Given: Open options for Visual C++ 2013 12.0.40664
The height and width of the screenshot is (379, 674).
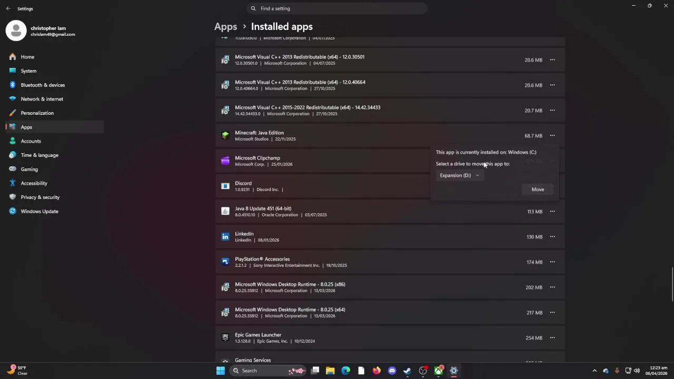Looking at the screenshot, I should (x=552, y=85).
